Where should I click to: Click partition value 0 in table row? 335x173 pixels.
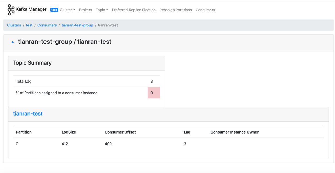[17, 144]
